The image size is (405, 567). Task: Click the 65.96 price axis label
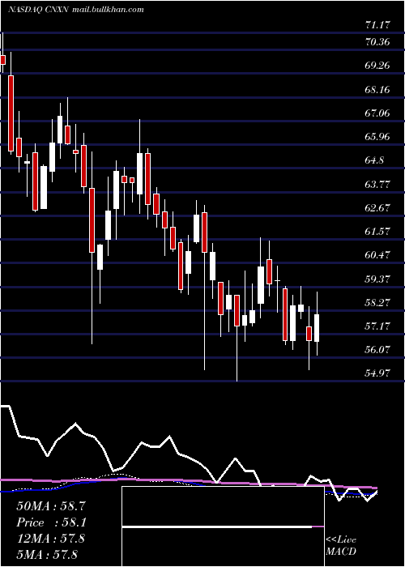tap(377, 137)
